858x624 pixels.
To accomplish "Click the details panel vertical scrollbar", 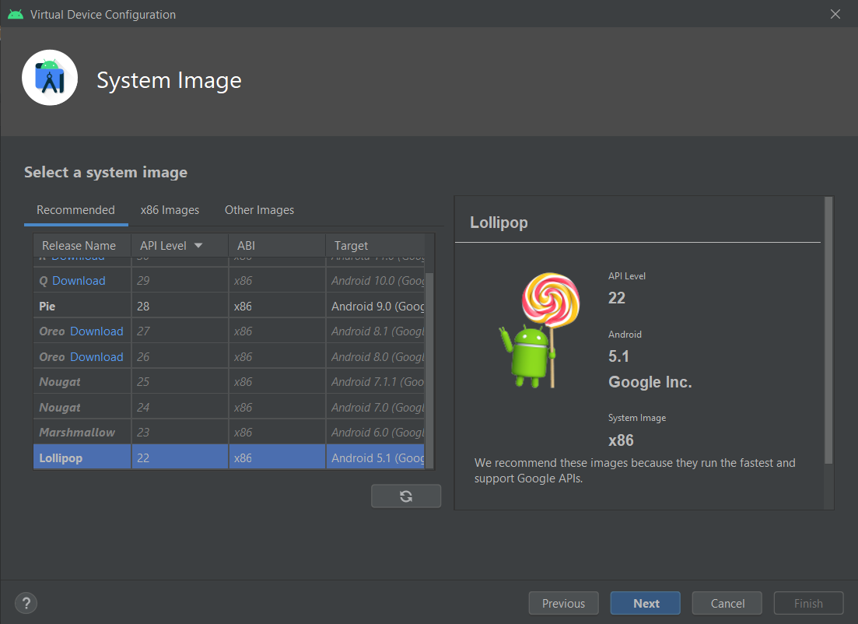I will click(828, 331).
